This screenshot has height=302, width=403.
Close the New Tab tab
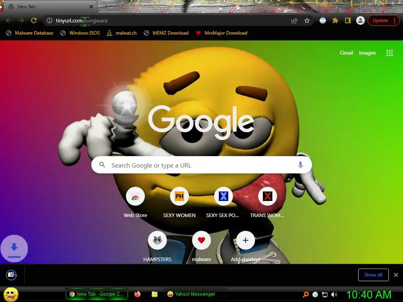[91, 7]
